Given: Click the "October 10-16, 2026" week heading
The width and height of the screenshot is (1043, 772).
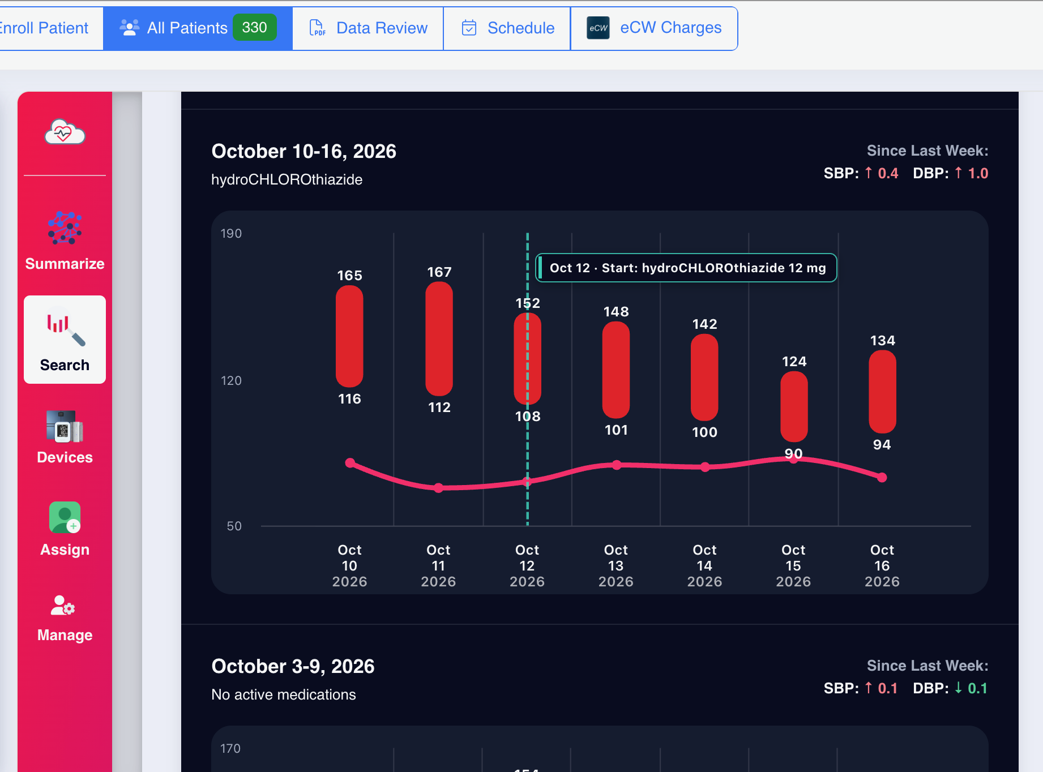Looking at the screenshot, I should [x=304, y=151].
